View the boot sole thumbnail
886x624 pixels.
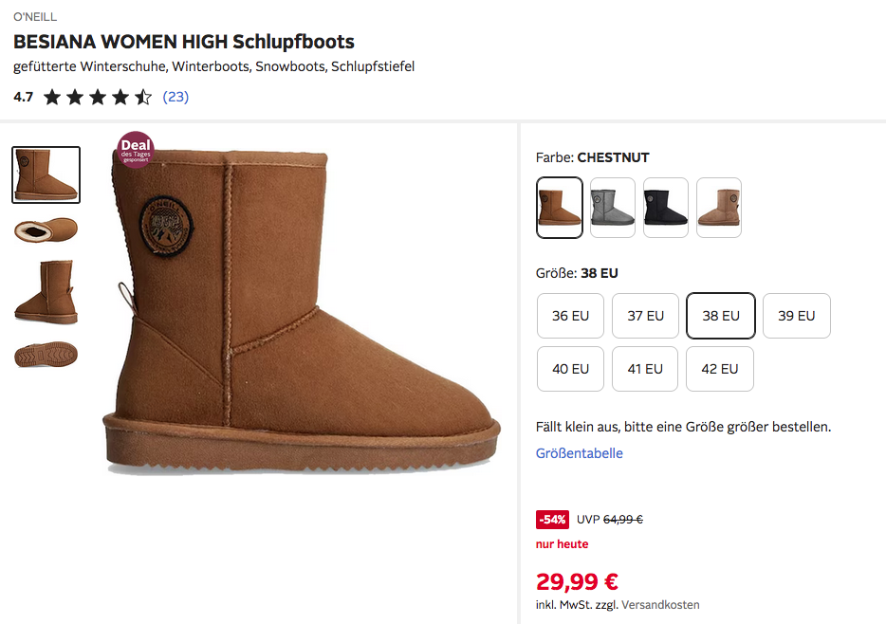46,355
